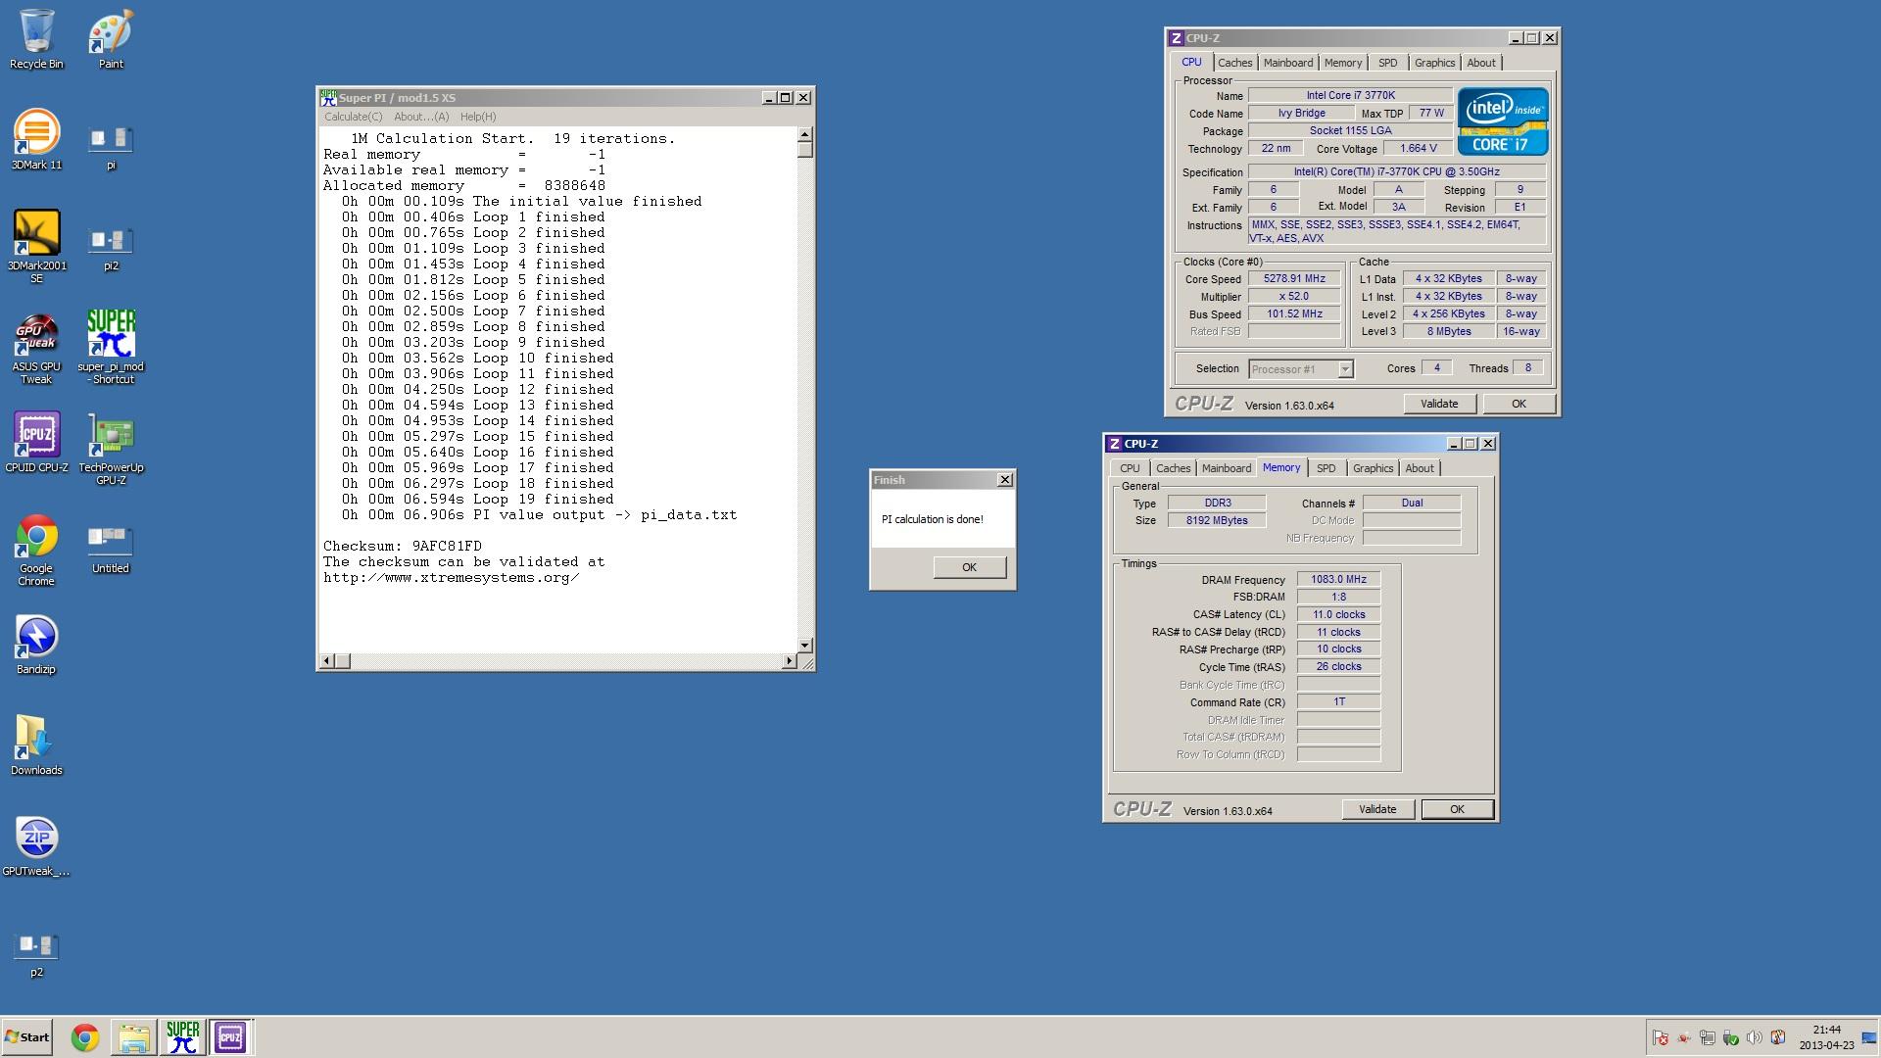The height and width of the screenshot is (1058, 1881).
Task: Select the pi2 desktop file icon
Action: pos(111,248)
